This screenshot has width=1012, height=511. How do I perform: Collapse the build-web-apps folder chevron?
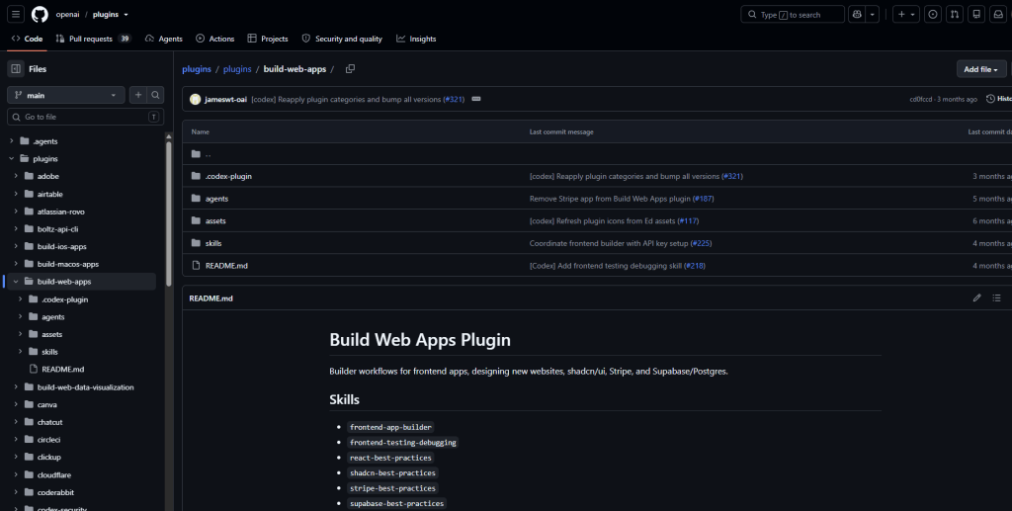click(x=16, y=282)
